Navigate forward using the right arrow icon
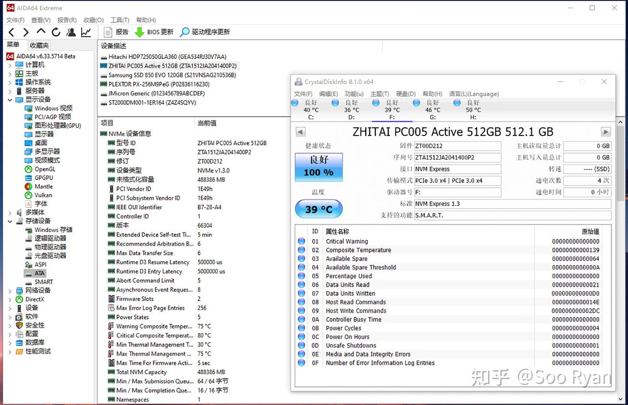This screenshot has width=628, height=405. (x=26, y=32)
